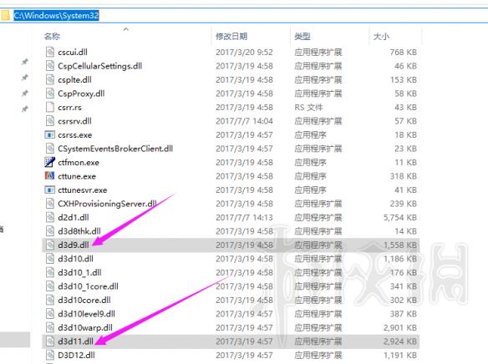Sort by the 大小 column header

[381, 37]
